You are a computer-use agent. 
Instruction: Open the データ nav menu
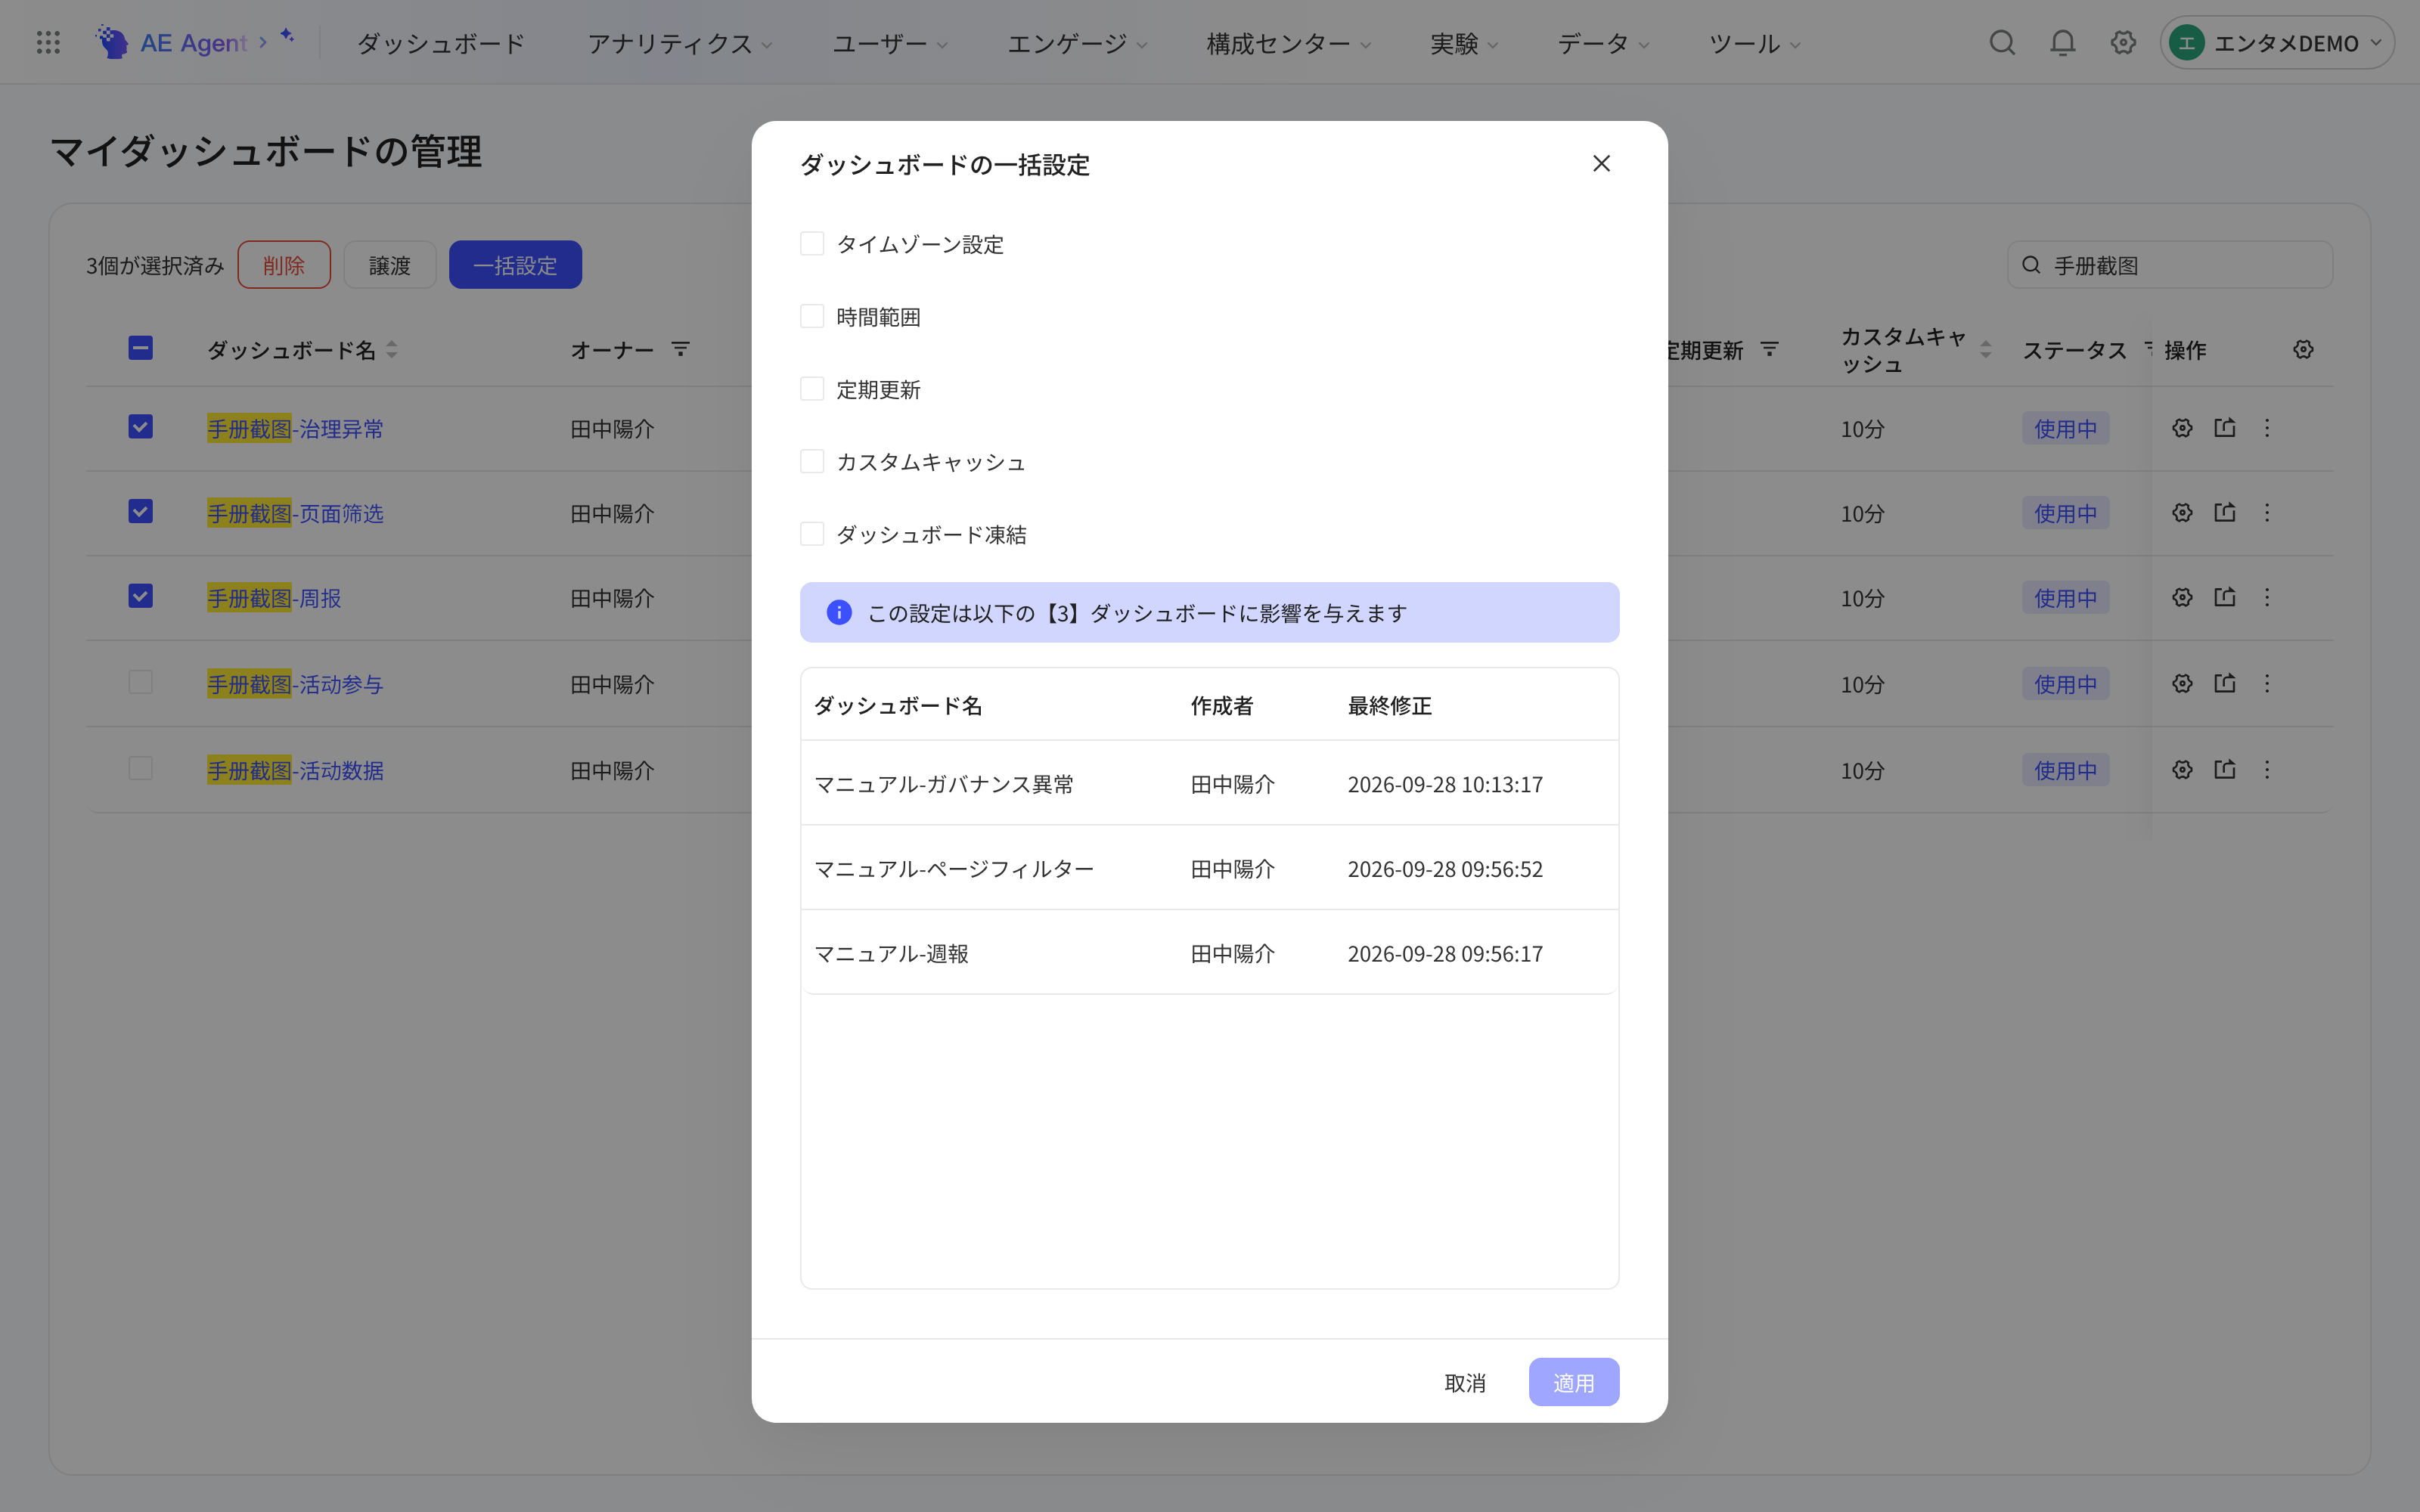point(1603,43)
